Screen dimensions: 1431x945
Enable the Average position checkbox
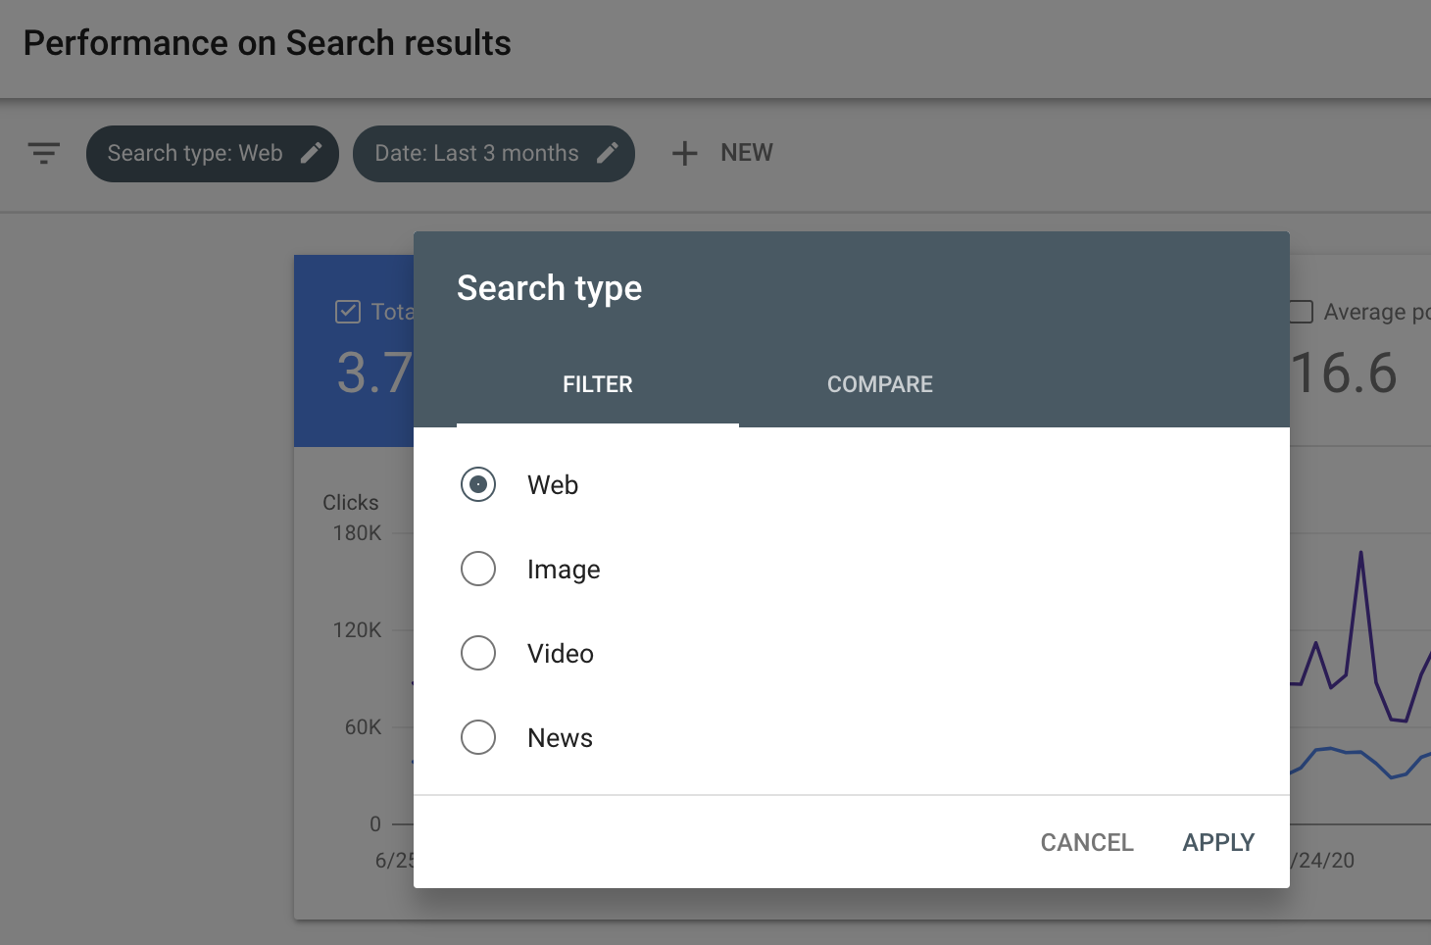pyautogui.click(x=1302, y=312)
